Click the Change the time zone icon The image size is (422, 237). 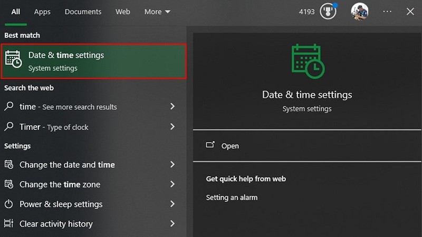[9, 184]
